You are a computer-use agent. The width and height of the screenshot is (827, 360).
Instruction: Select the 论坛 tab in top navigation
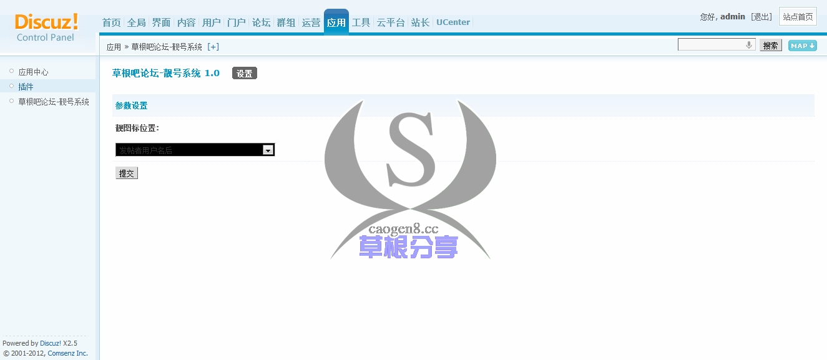pyautogui.click(x=261, y=22)
